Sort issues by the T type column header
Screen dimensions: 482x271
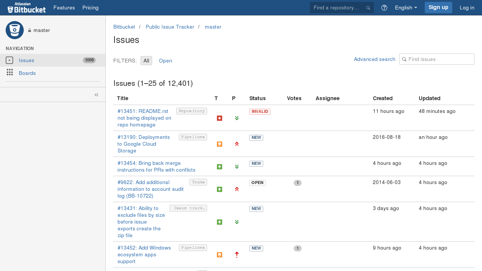click(x=216, y=98)
